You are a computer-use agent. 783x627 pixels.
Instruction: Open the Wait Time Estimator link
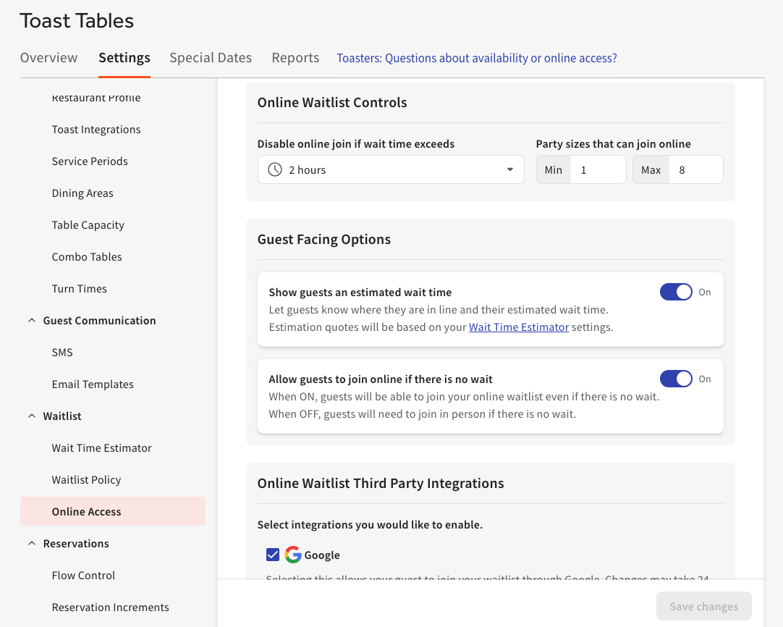coord(519,327)
